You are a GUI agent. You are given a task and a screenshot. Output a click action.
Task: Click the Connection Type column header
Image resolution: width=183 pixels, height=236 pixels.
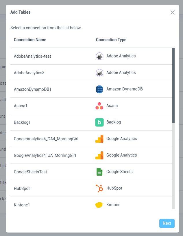pos(111,40)
